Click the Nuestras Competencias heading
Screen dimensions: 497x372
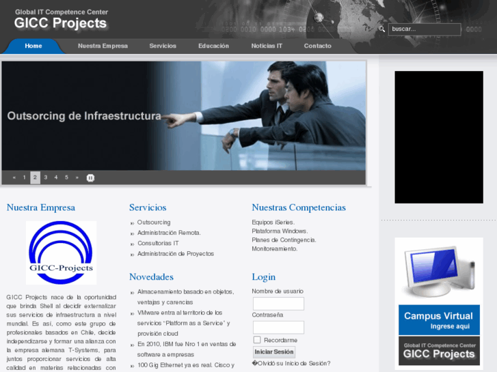click(x=299, y=208)
